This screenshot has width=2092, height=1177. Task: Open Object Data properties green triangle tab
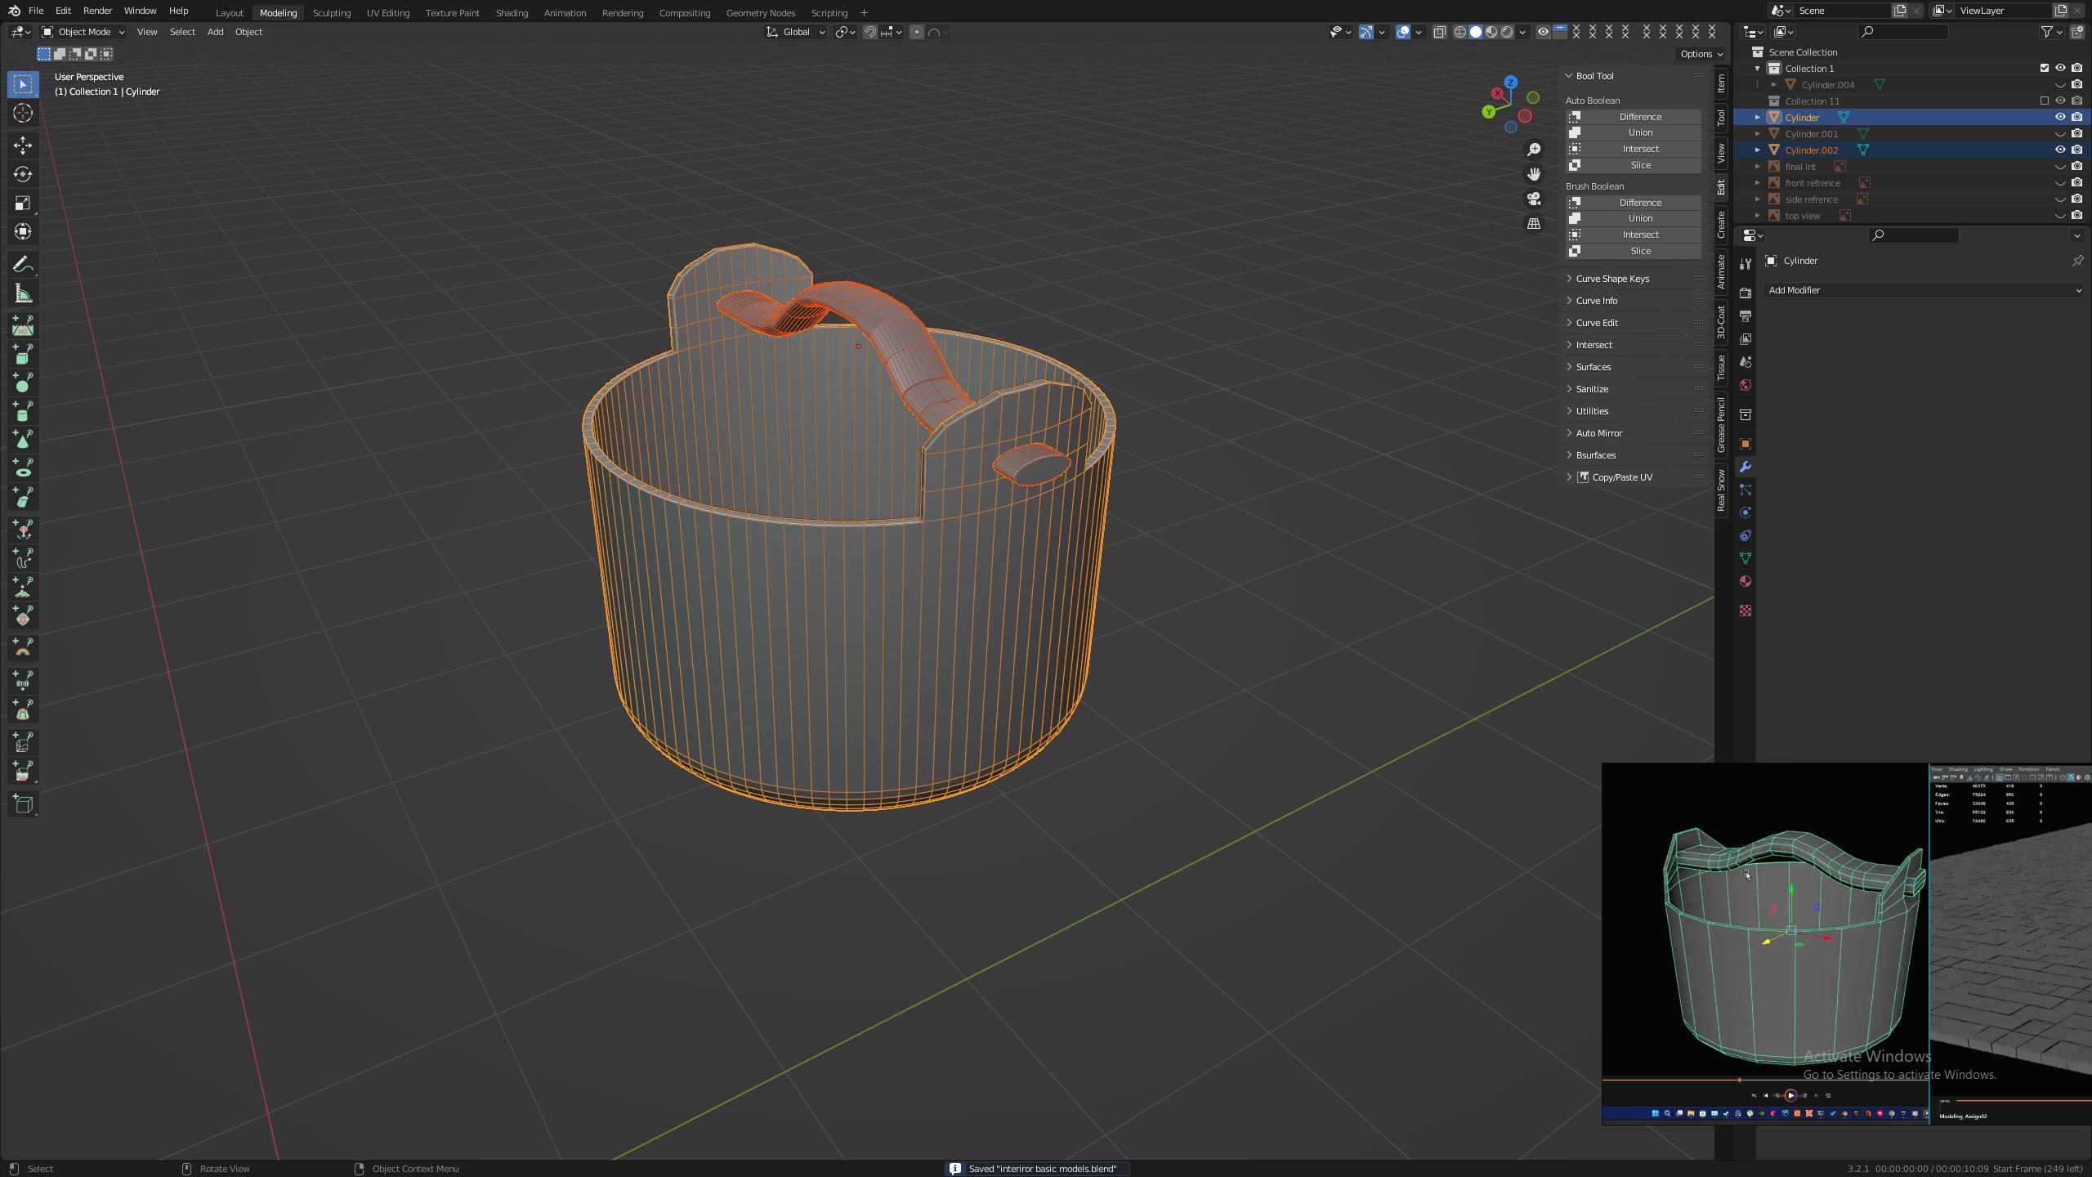(1746, 558)
